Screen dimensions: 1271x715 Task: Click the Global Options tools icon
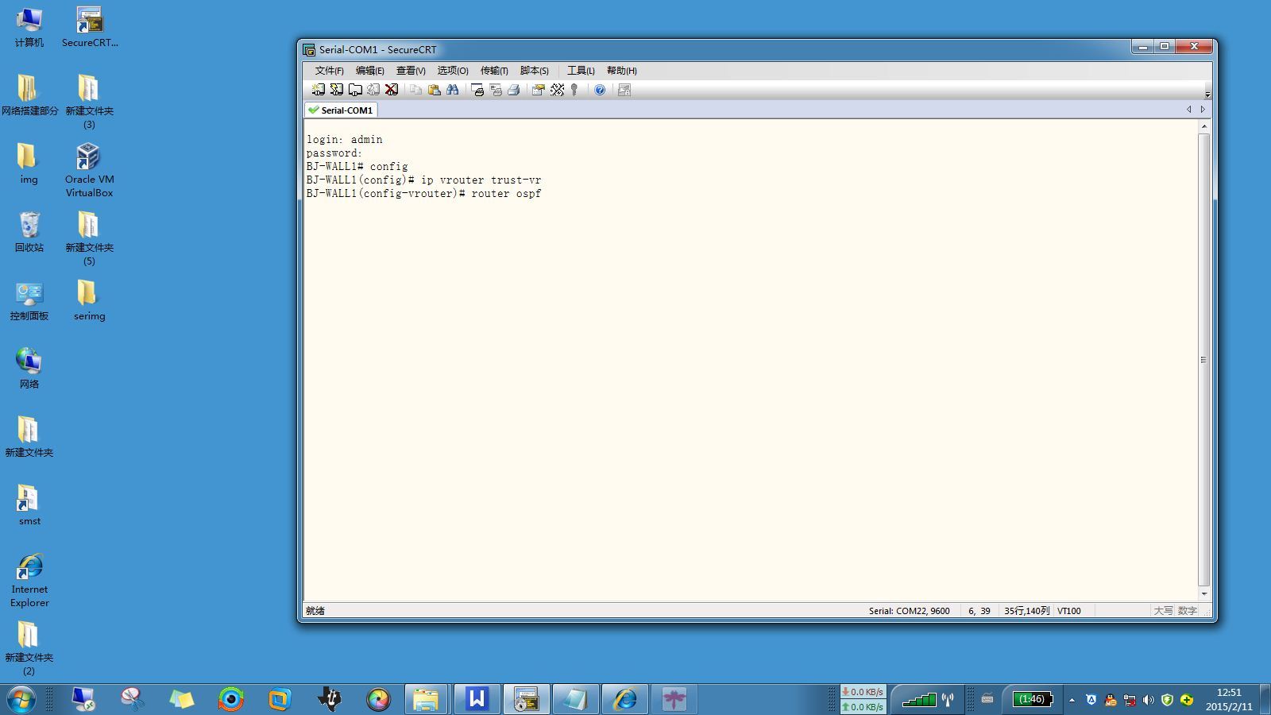(x=557, y=90)
